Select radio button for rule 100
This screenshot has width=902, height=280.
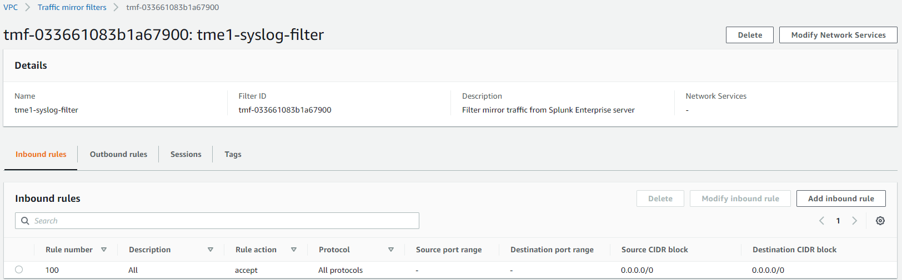(x=19, y=269)
